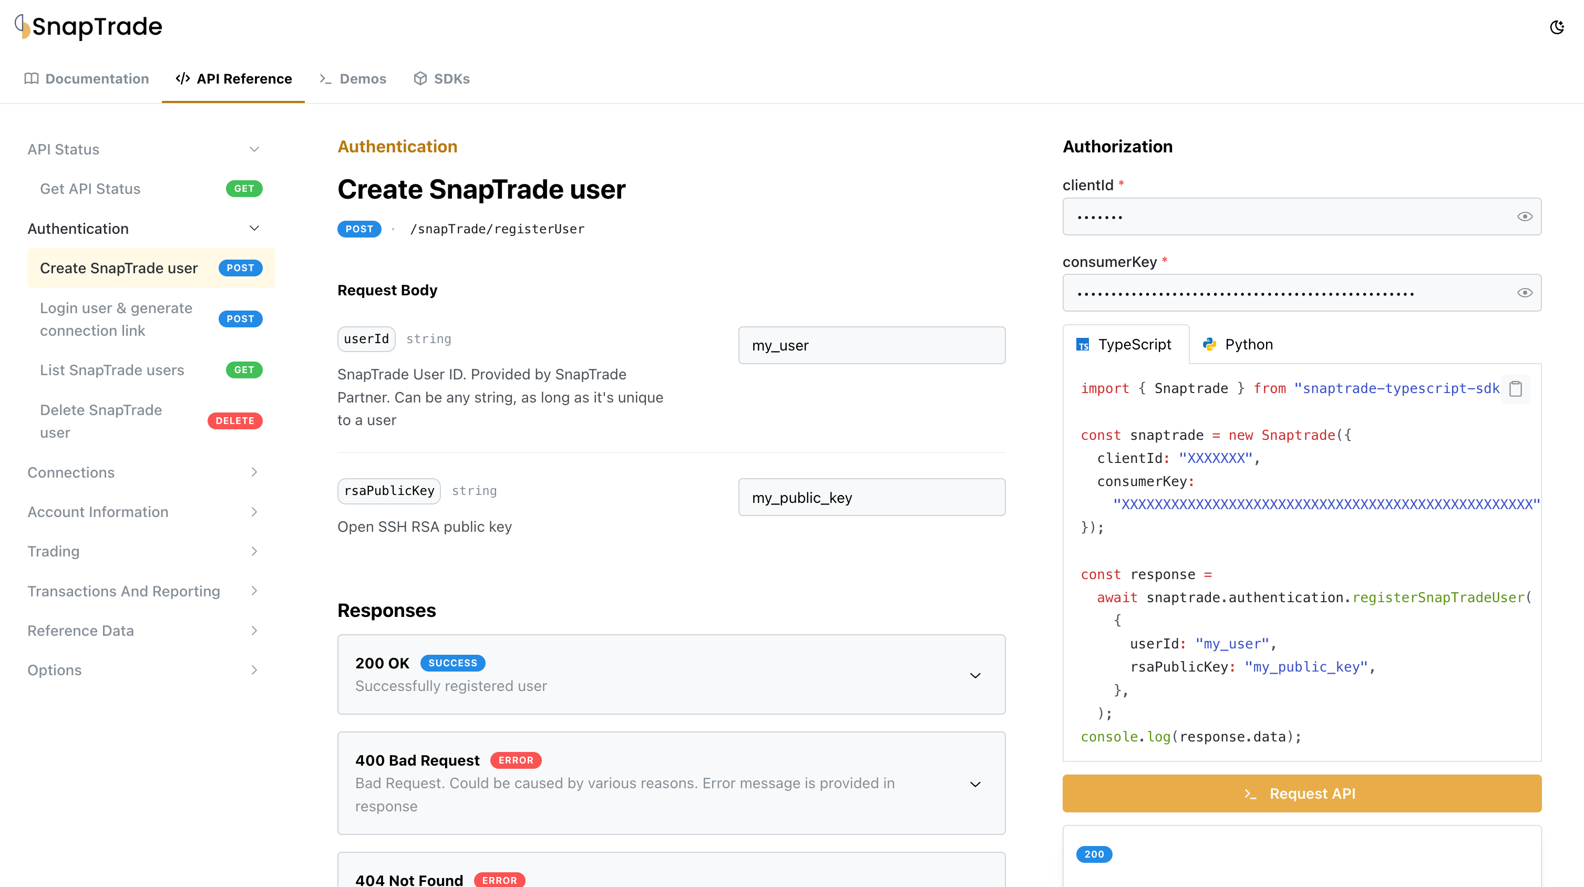Collapse the Authentication sidebar section

click(254, 228)
